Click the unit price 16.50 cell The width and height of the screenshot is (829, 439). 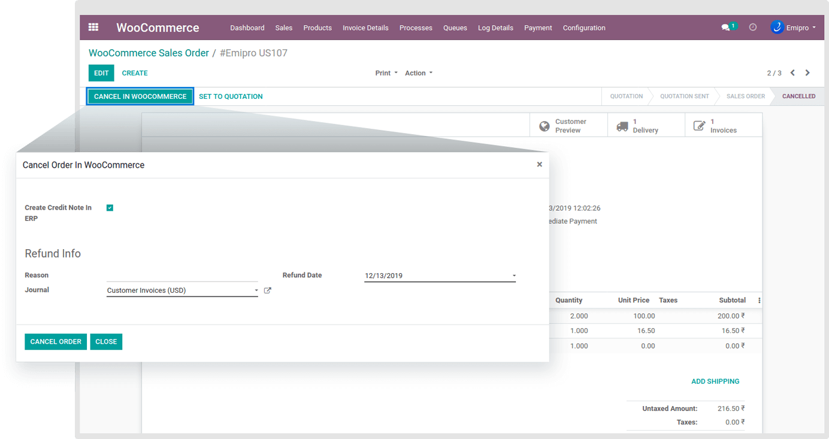(x=646, y=331)
